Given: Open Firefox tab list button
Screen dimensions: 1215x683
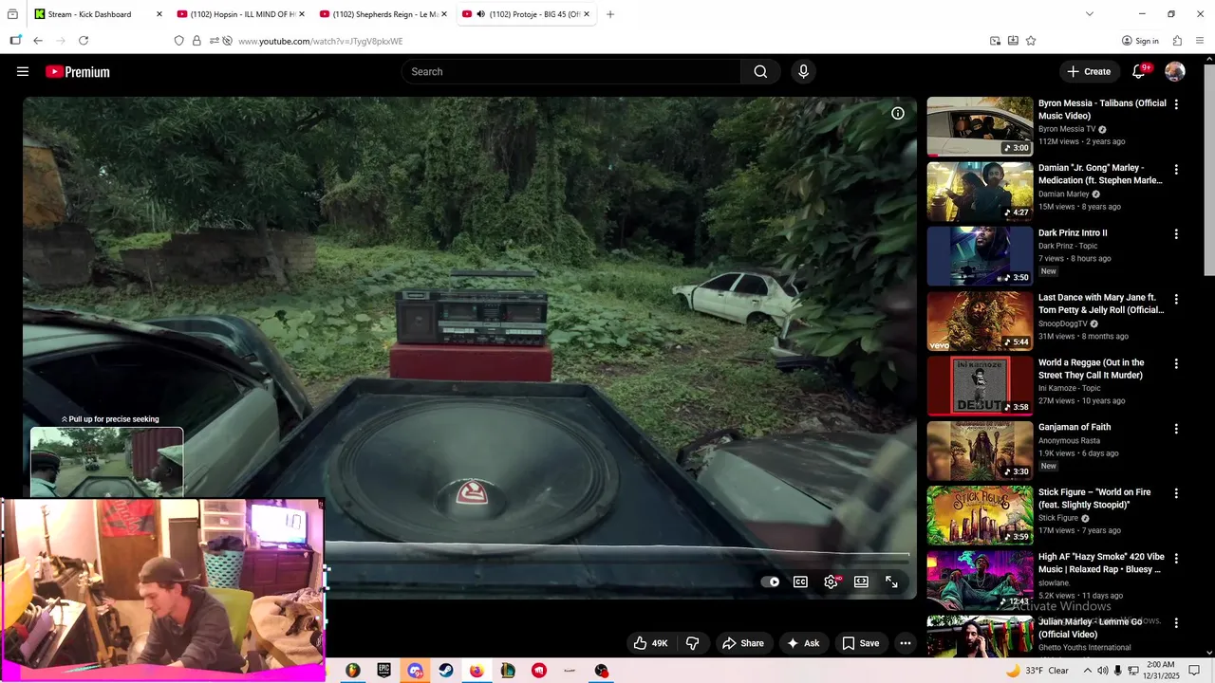Looking at the screenshot, I should click(13, 14).
